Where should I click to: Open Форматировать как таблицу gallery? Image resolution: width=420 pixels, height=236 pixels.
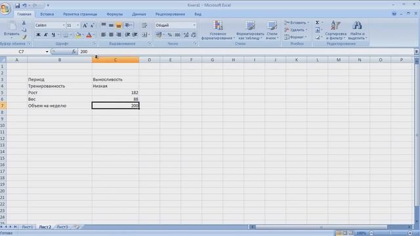(250, 30)
